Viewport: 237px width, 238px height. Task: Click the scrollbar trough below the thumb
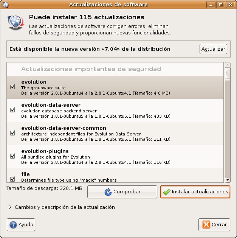(x=228, y=129)
